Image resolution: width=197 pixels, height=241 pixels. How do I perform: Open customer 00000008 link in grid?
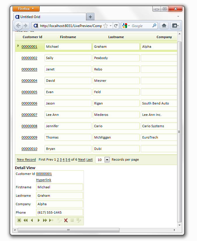(29, 126)
